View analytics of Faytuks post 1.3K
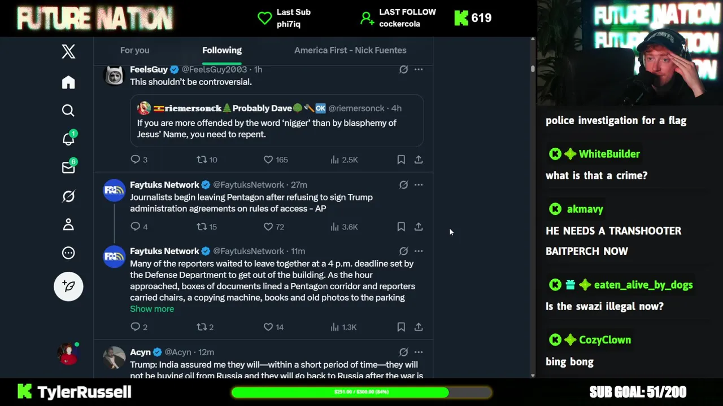The image size is (723, 406). click(344, 327)
